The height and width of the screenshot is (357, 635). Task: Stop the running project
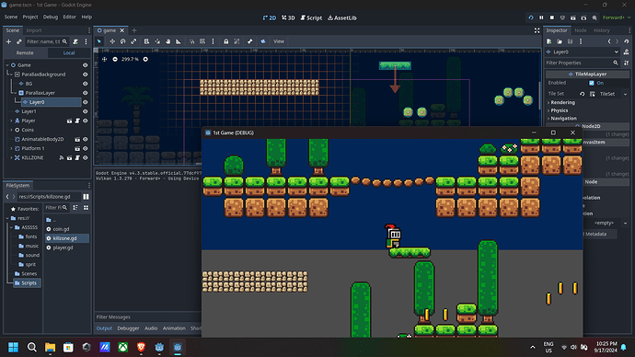tap(552, 17)
